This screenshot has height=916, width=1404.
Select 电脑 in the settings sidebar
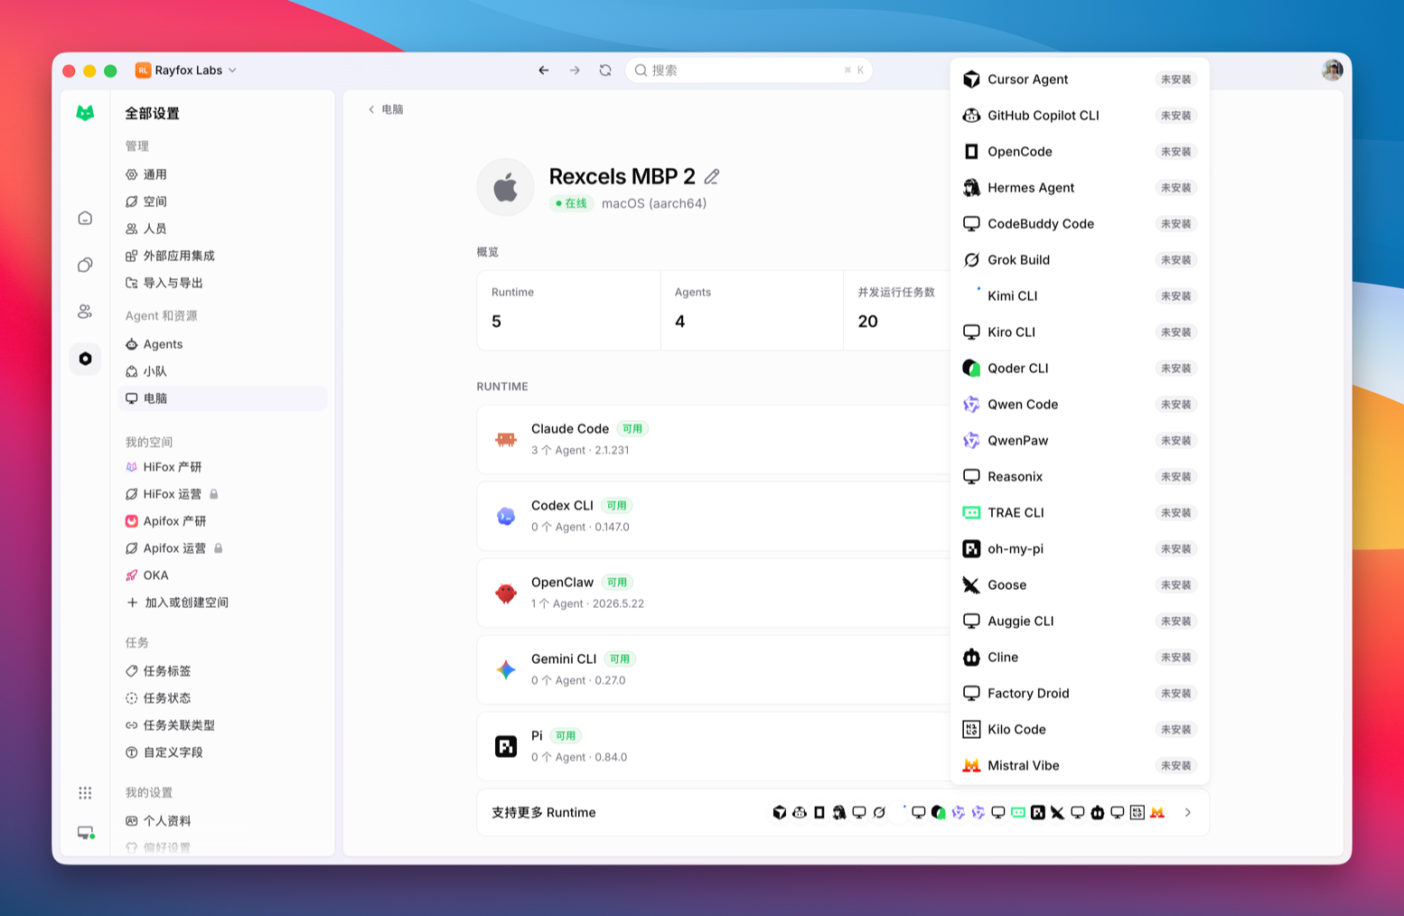click(x=222, y=398)
